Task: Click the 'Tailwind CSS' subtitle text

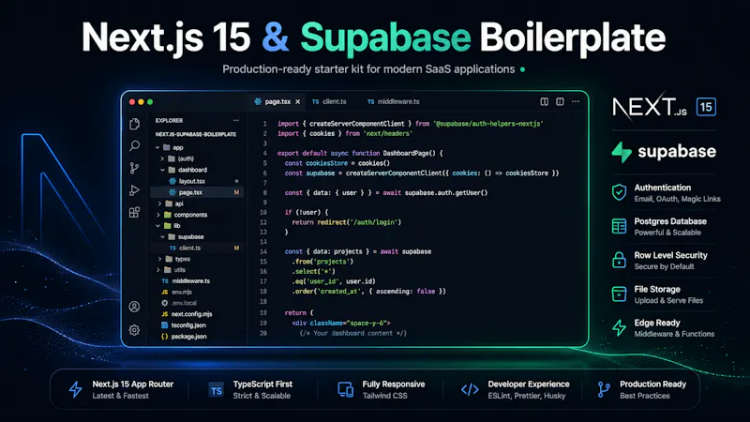Action: [x=384, y=396]
